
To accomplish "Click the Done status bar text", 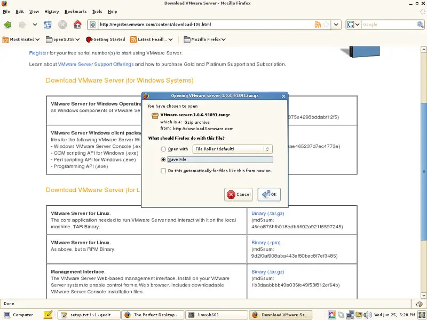I will [9, 303].
